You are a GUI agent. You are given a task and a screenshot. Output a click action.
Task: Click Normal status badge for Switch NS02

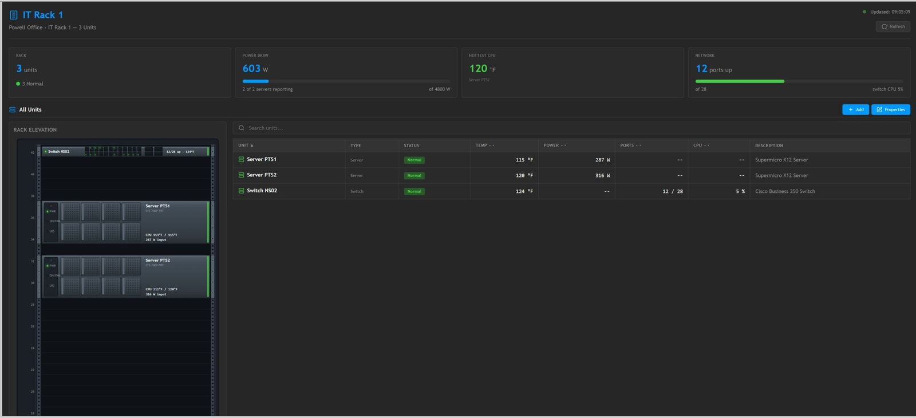414,191
